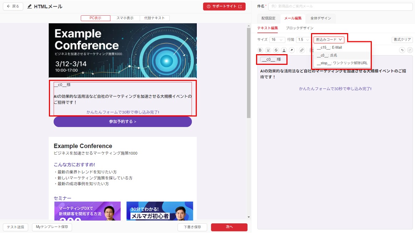Switch preview to PC表示
Image resolution: width=415 pixels, height=233 pixels.
96,18
